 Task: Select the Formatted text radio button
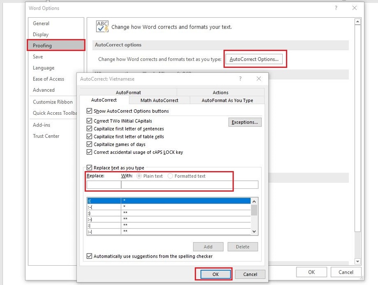pos(170,176)
